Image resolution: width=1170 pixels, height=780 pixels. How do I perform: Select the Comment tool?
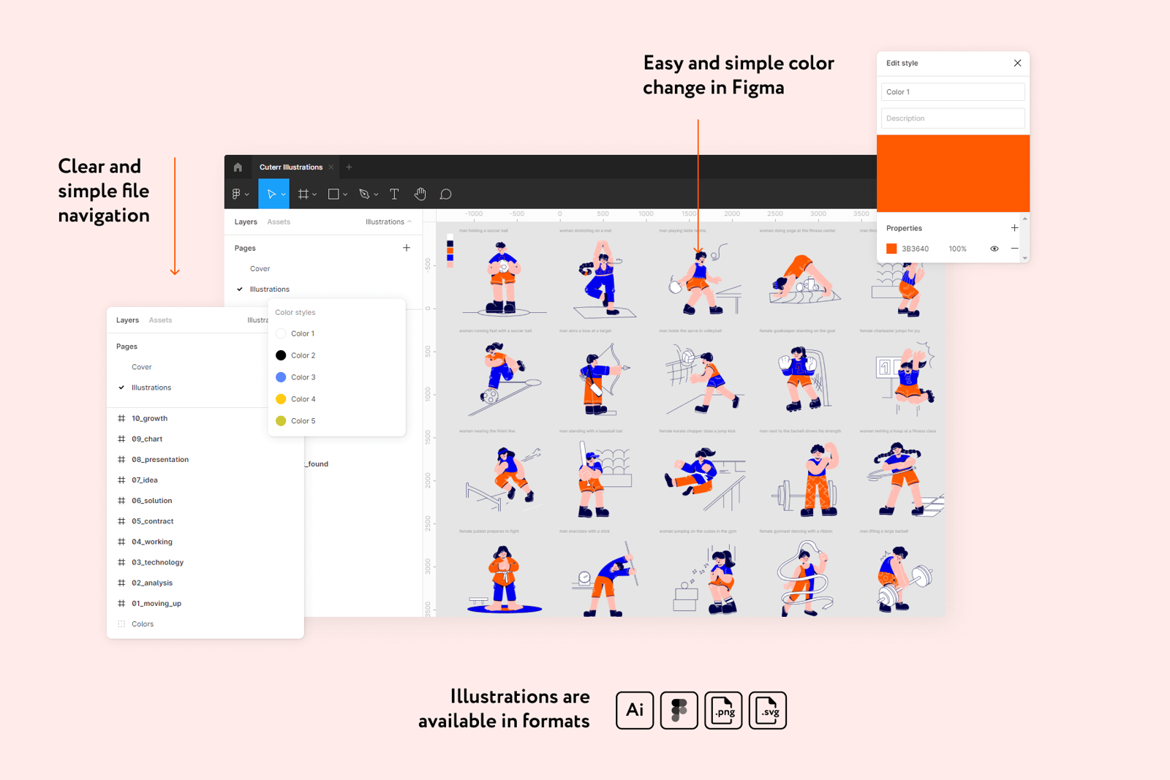(445, 194)
